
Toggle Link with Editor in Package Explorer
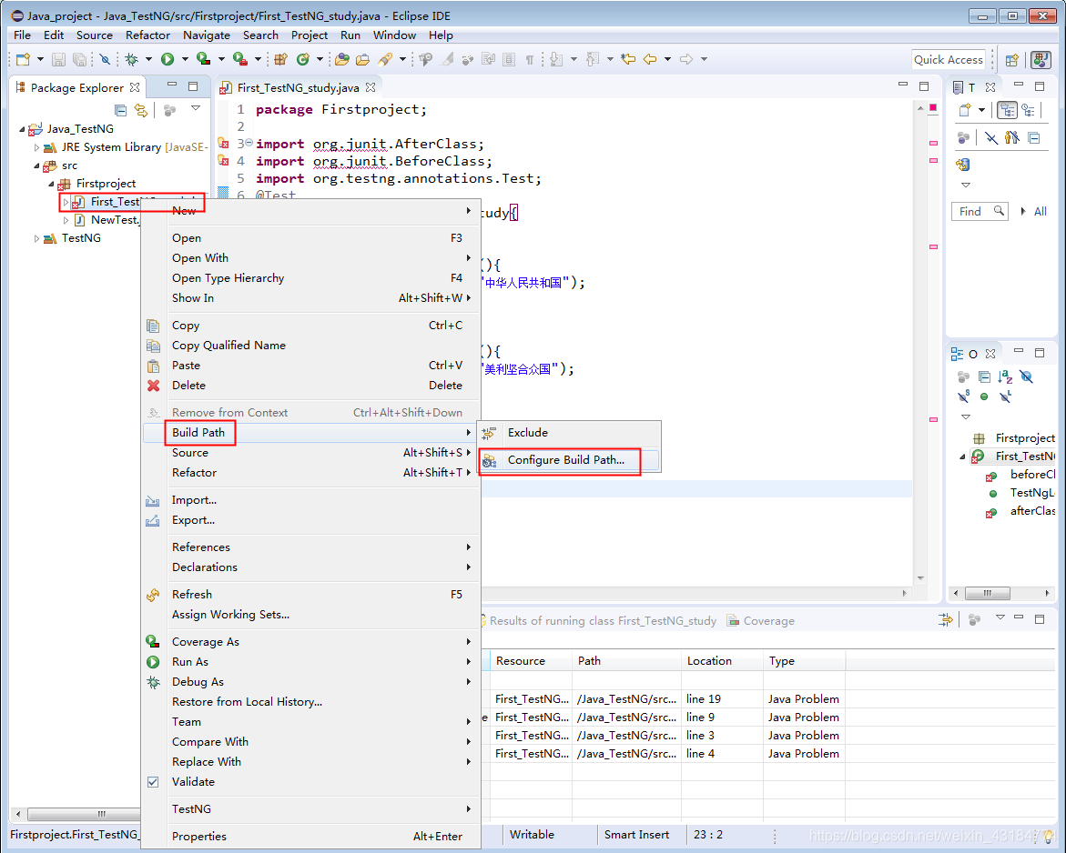coord(141,110)
